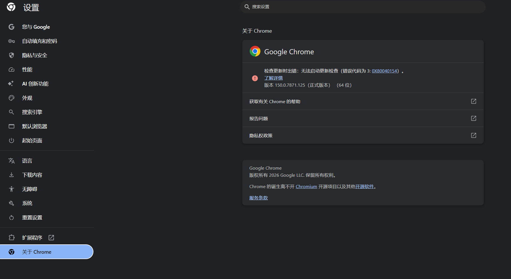Click the 了解详情 link
This screenshot has width=511, height=279.
pos(274,78)
